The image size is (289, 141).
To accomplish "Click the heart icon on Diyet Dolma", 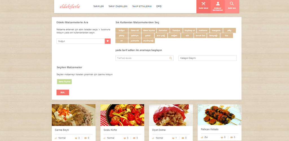I will pos(173,138).
